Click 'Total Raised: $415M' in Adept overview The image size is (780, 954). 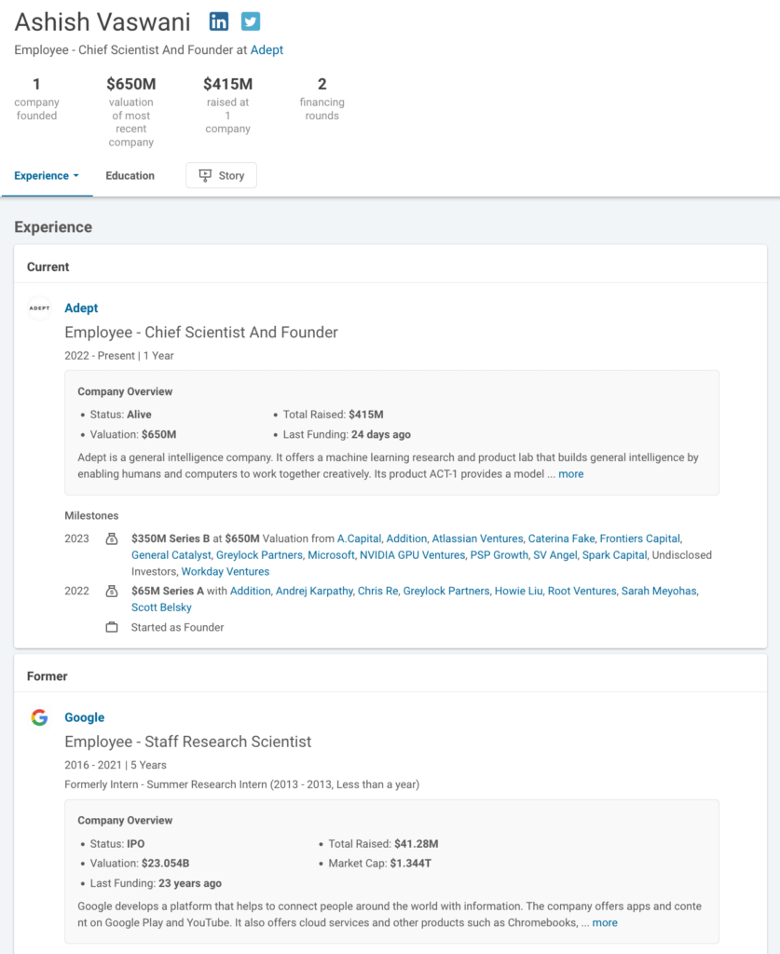coord(334,415)
